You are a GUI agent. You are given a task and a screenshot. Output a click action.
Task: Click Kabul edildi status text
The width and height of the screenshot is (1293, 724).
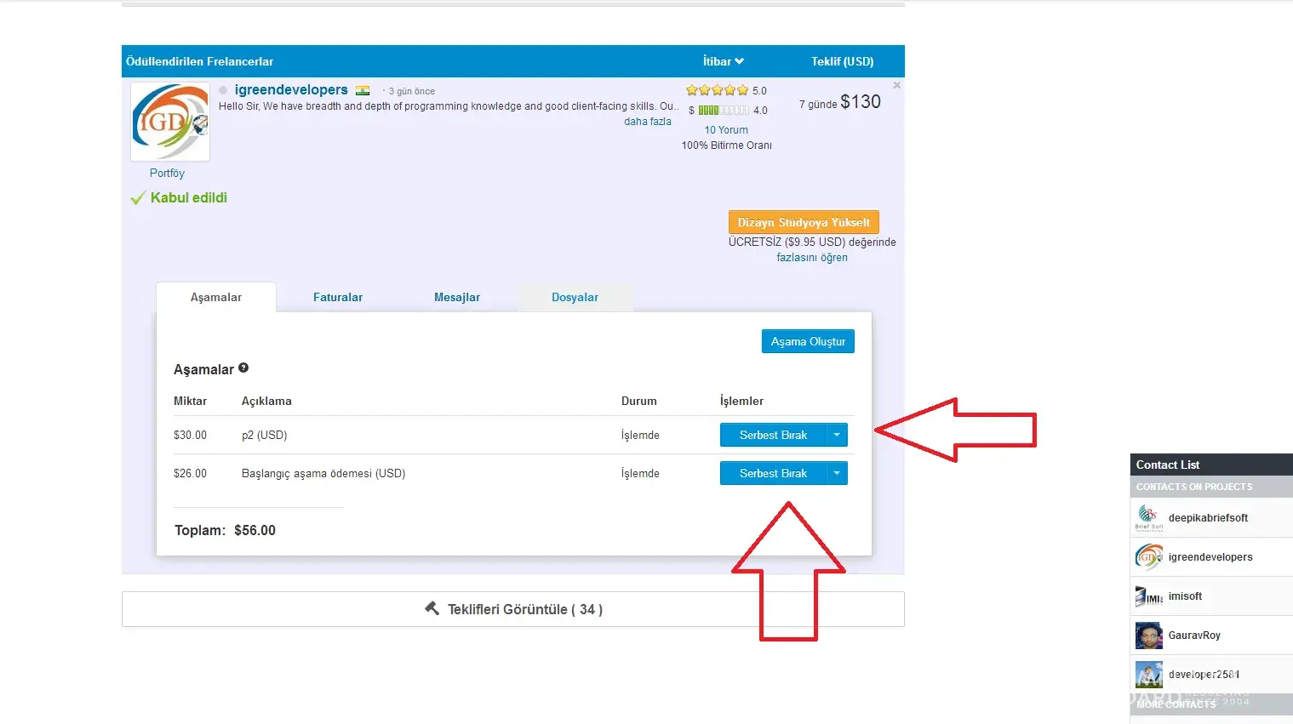[x=189, y=197]
